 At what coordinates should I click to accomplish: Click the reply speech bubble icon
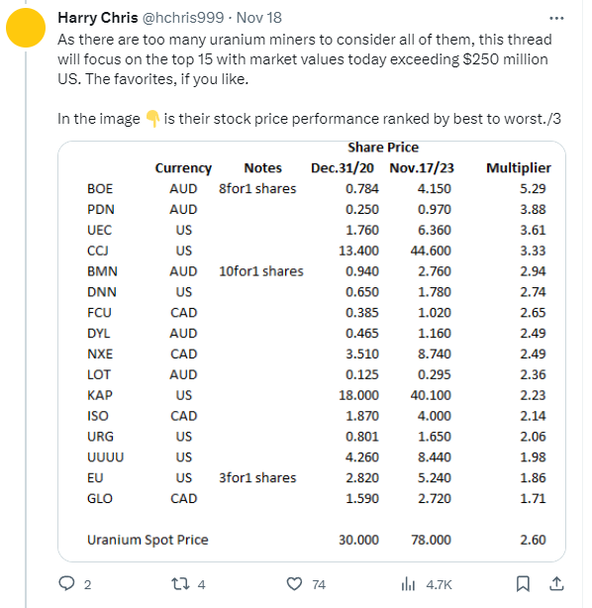[x=66, y=583]
